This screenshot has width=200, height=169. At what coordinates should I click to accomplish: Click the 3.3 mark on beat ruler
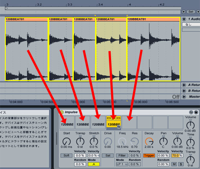[x=70, y=4]
